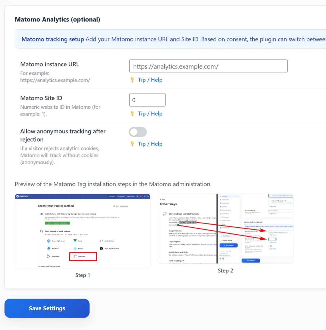Click the Step 1 caption
This screenshot has height=330, width=326.
(83, 275)
